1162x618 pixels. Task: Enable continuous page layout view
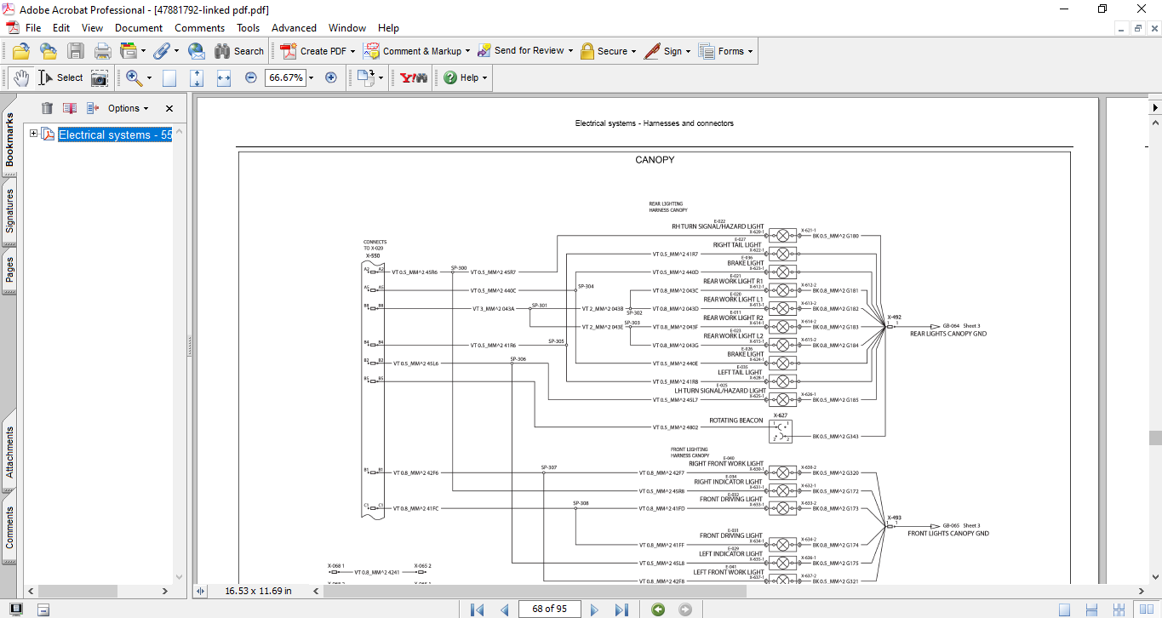point(1090,609)
